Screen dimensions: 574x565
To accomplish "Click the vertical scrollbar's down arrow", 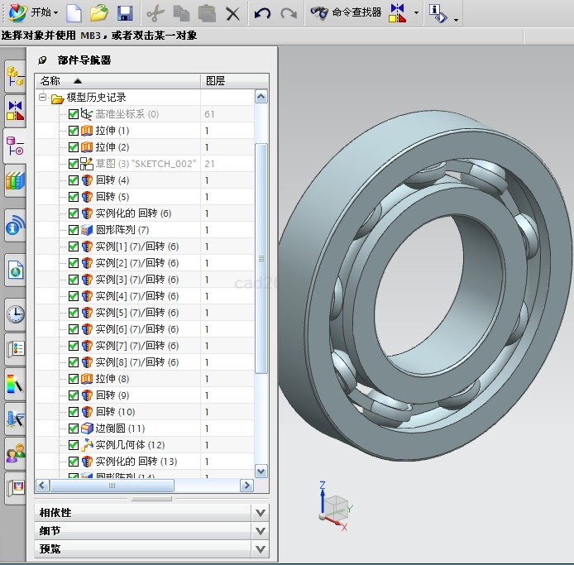I will tap(261, 471).
